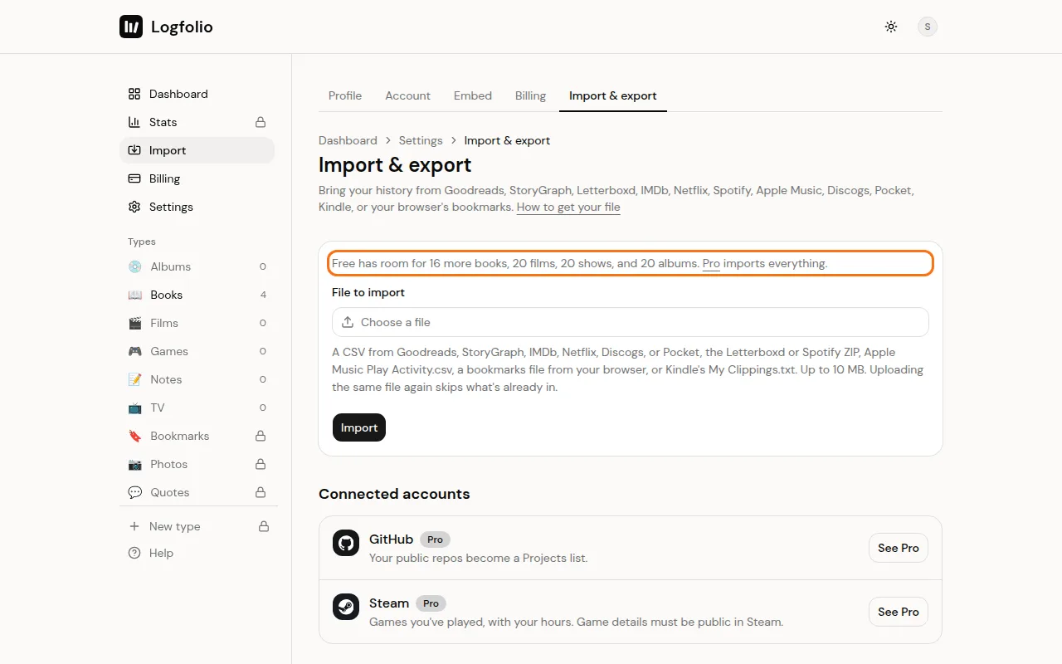
Task: Click the Dashboard breadcrumb link
Action: [x=348, y=140]
